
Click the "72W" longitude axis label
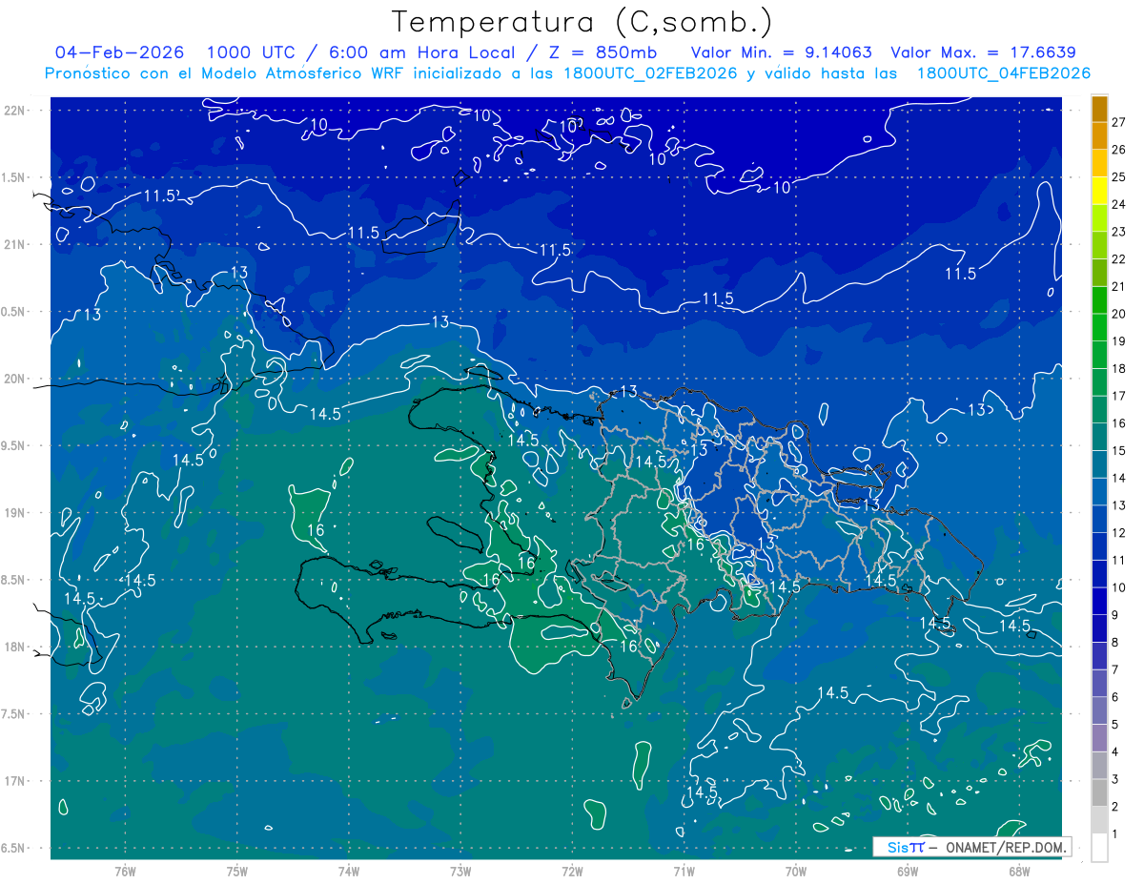572,871
